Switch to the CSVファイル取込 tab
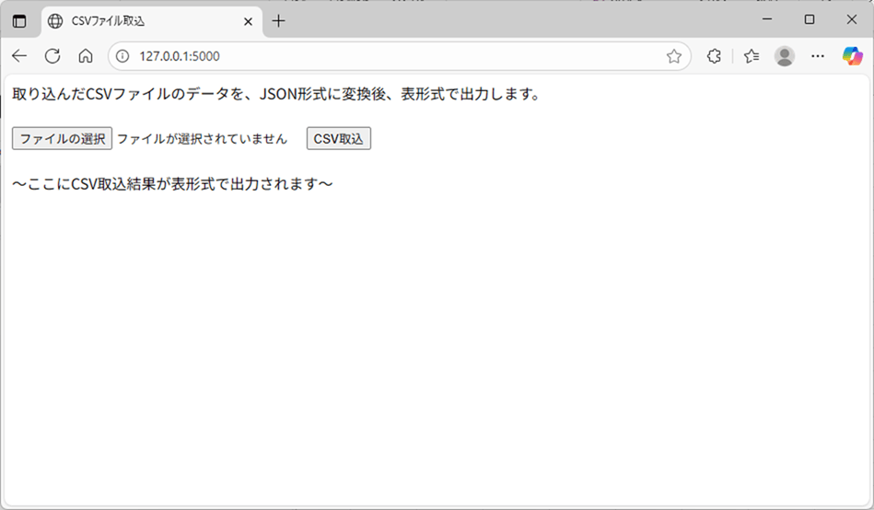Image resolution: width=874 pixels, height=510 pixels. click(x=138, y=20)
